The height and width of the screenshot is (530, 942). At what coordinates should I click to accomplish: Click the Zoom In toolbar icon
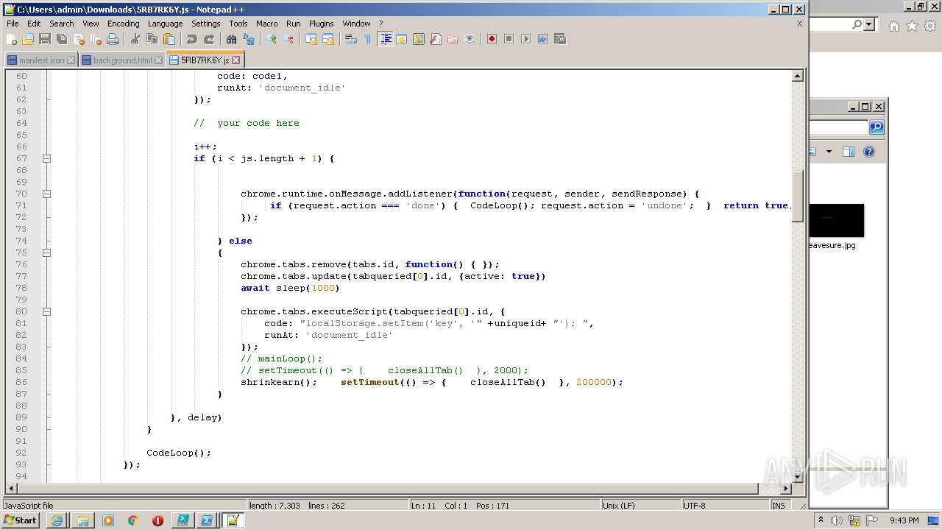pyautogui.click(x=272, y=39)
